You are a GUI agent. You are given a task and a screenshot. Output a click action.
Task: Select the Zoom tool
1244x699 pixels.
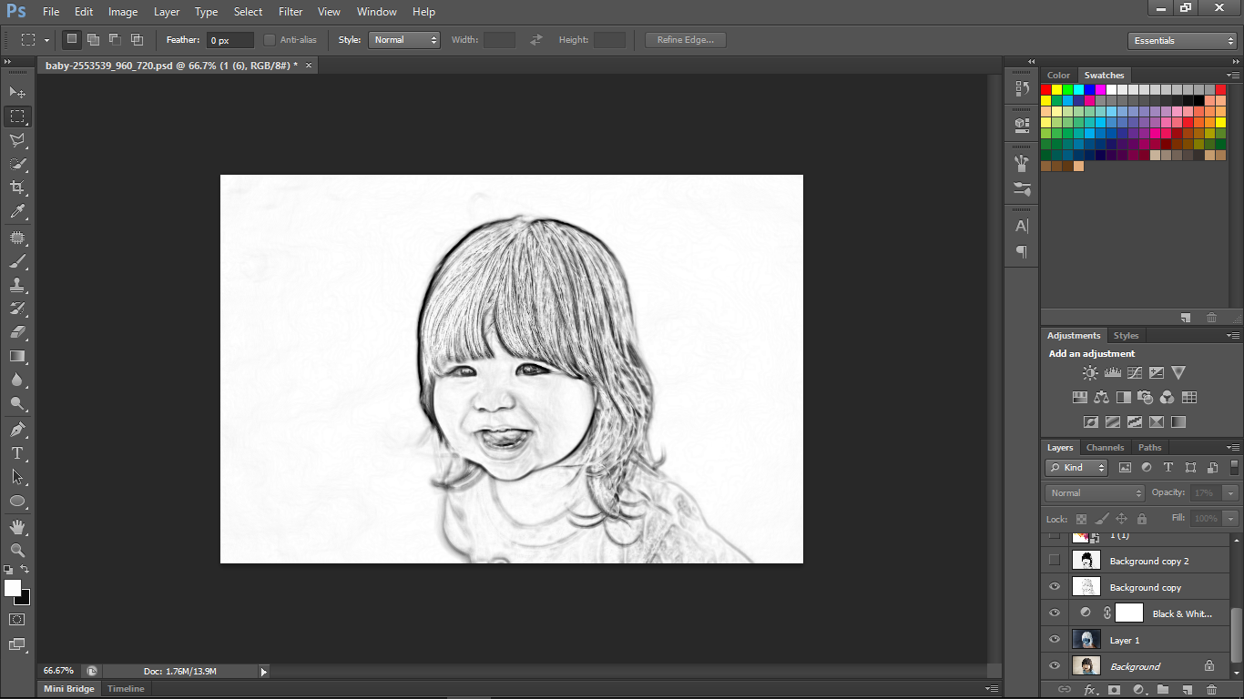[17, 550]
